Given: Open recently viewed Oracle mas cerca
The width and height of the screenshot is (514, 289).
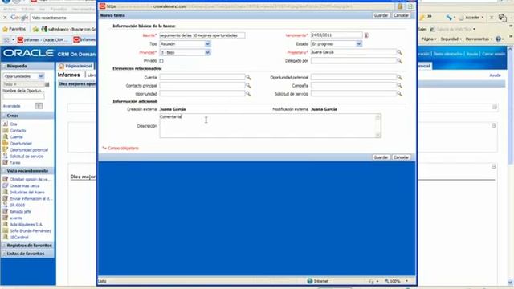Looking at the screenshot, I should (25, 185).
